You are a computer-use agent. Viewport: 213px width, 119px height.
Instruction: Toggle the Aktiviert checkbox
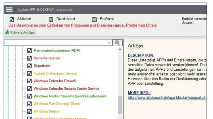pos(12,20)
